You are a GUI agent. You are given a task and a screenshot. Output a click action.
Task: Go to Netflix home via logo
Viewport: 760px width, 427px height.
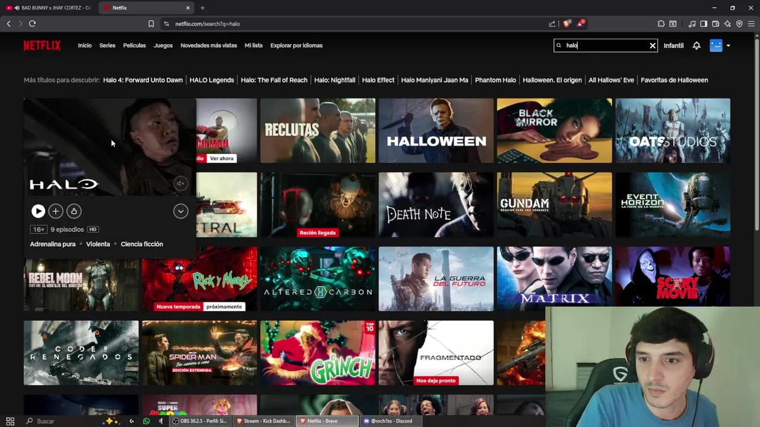[x=42, y=46]
